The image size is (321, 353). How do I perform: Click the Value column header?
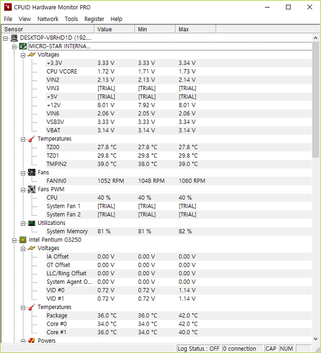[114, 30]
